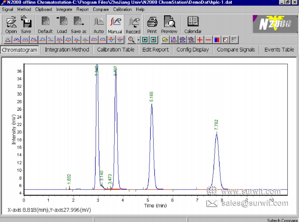Click the Save as method icon

pyautogui.click(x=78, y=25)
